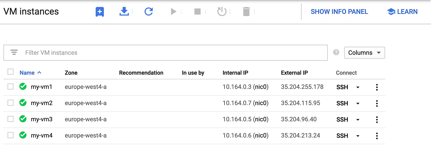Open more actions menu for my-vm4
Viewport: 431px width, 148px height.
(x=377, y=136)
